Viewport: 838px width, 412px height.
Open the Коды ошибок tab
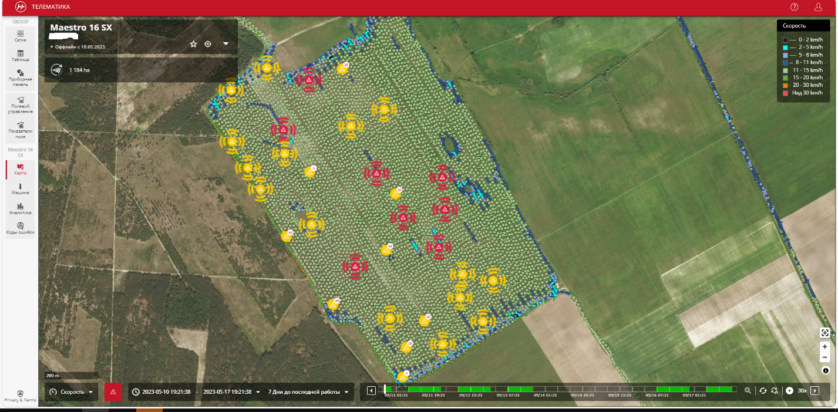coord(21,228)
